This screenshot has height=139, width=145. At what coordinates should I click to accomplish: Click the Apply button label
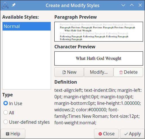[135, 134]
